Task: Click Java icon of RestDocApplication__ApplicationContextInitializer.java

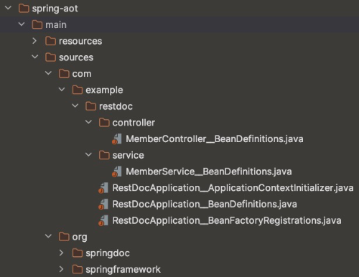Action: [103, 188]
